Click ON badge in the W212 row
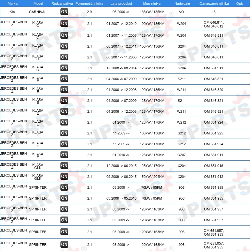The width and height of the screenshot is (250, 251). [64, 122]
